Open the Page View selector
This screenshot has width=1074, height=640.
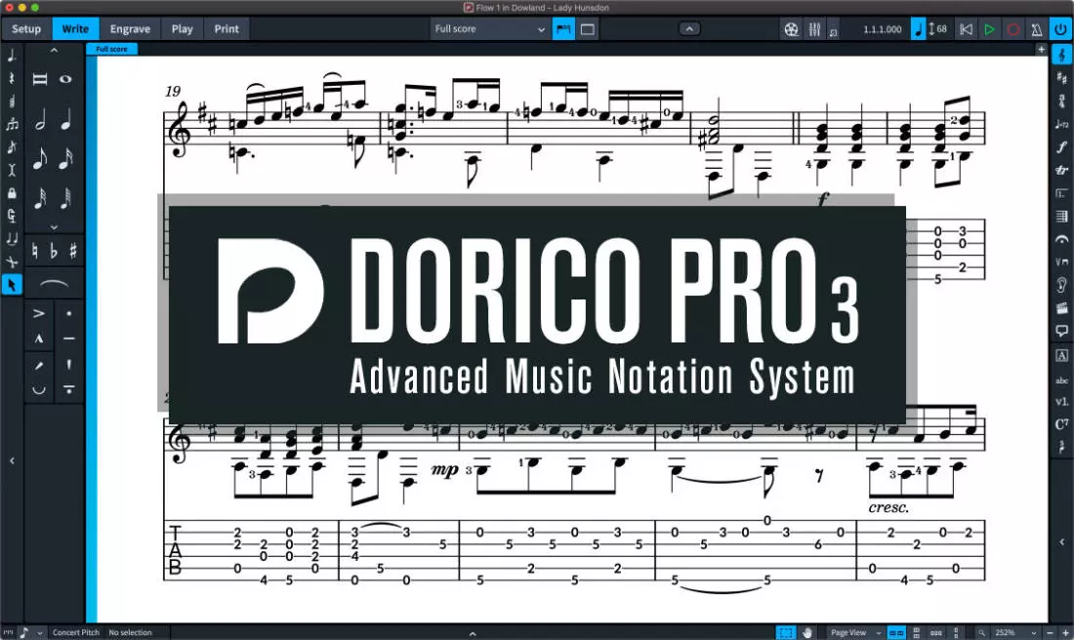(854, 632)
